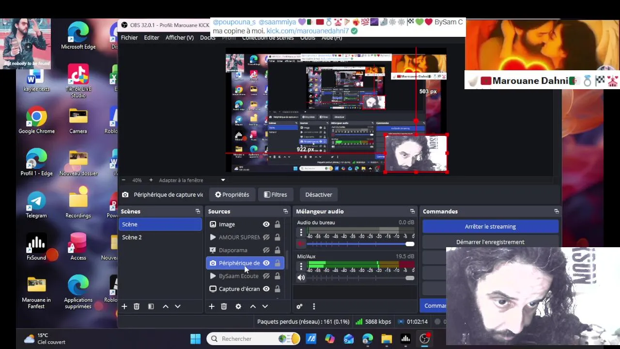620x349 pixels.
Task: Unlock the Capture d'écran source
Action: (x=277, y=289)
